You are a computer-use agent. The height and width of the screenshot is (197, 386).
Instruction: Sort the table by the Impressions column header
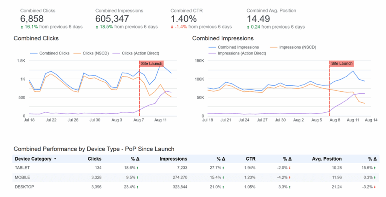tap(173, 159)
